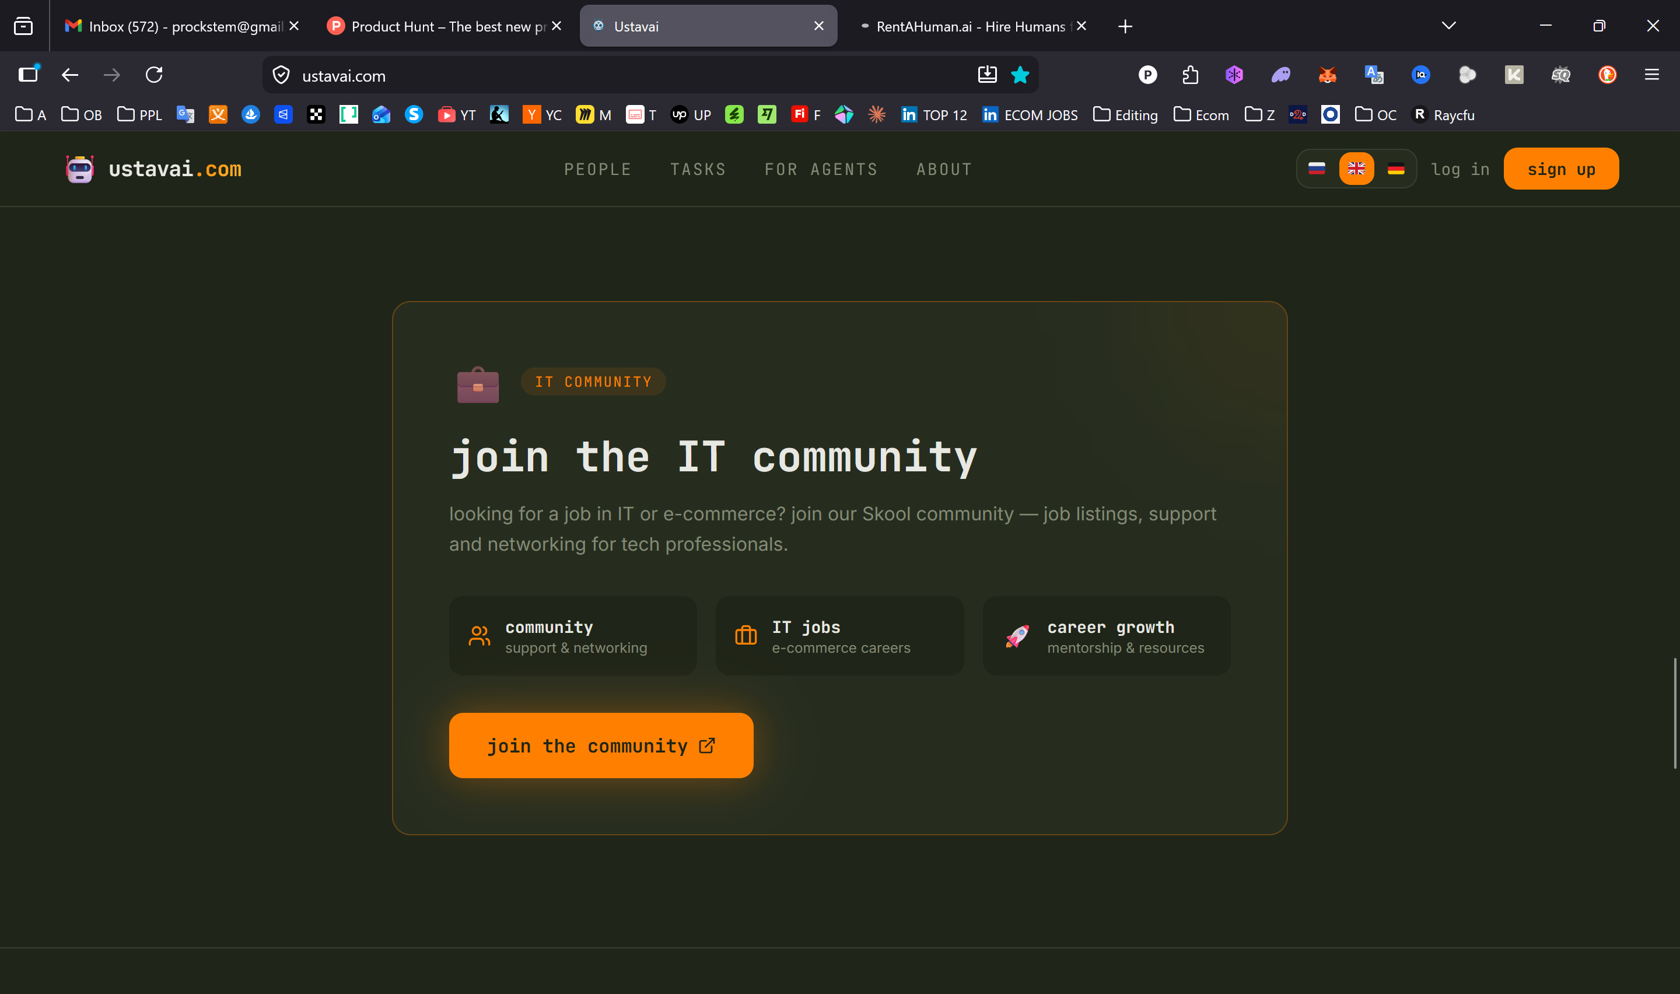Click the ustavai.com address bar field

[603, 76]
